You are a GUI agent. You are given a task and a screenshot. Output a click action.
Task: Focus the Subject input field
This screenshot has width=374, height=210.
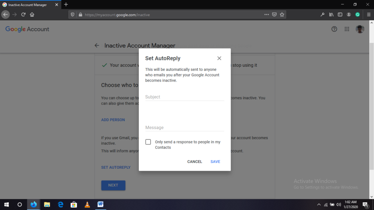click(184, 97)
